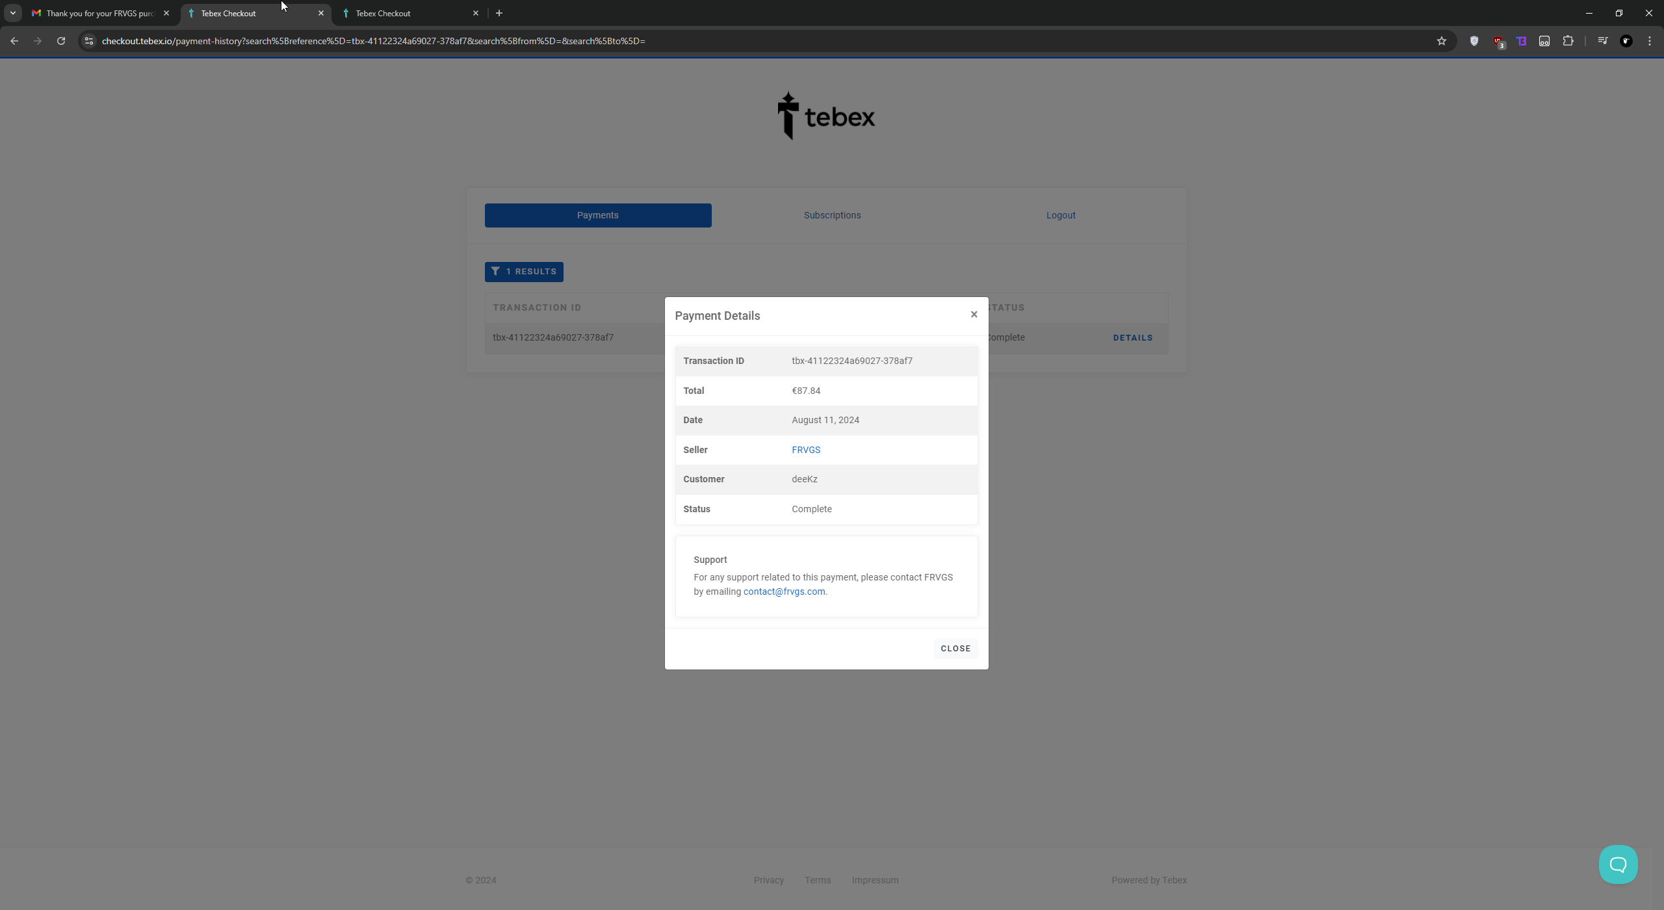
Task: Click the browser profile avatar icon
Action: click(x=1626, y=41)
